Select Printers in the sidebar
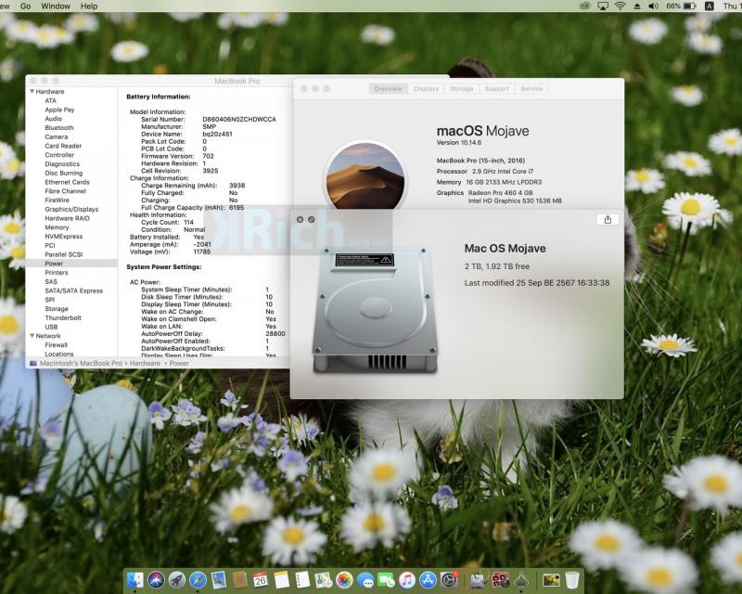This screenshot has height=594, width=742. pos(57,272)
